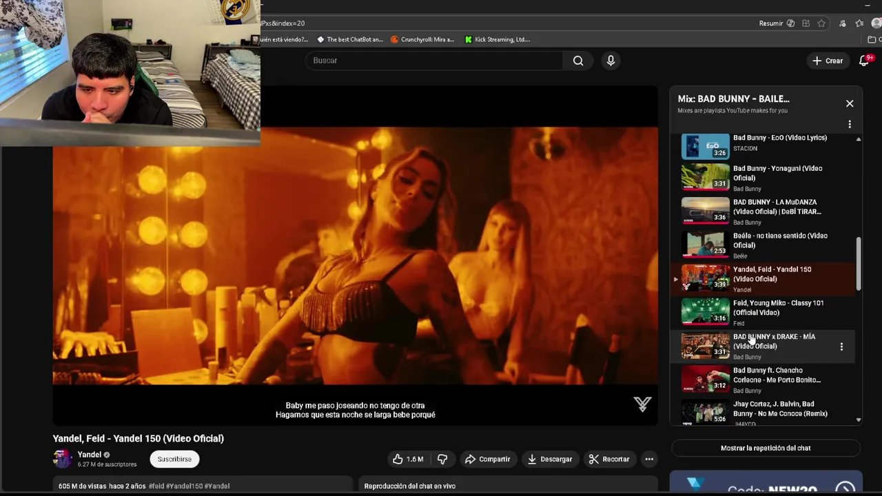882x496 pixels.
Task: Click the favorite star icon in address bar
Action: click(x=821, y=23)
